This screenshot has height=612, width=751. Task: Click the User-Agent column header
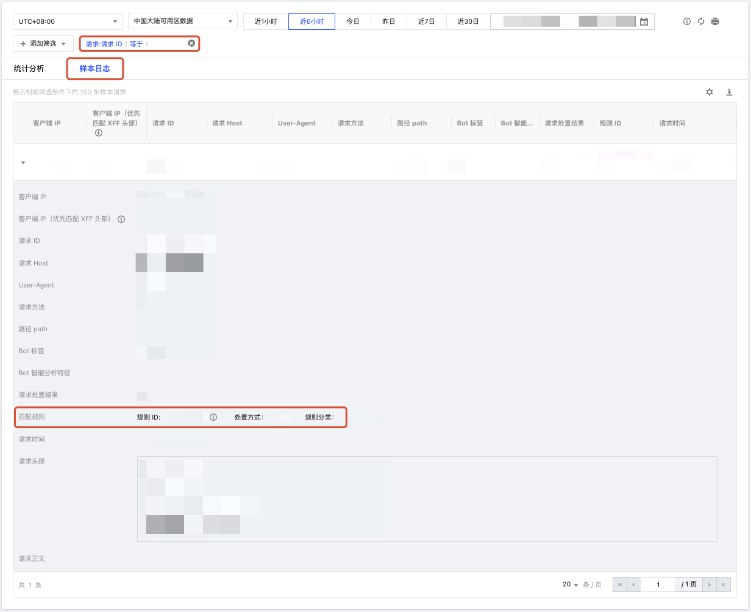tap(297, 123)
